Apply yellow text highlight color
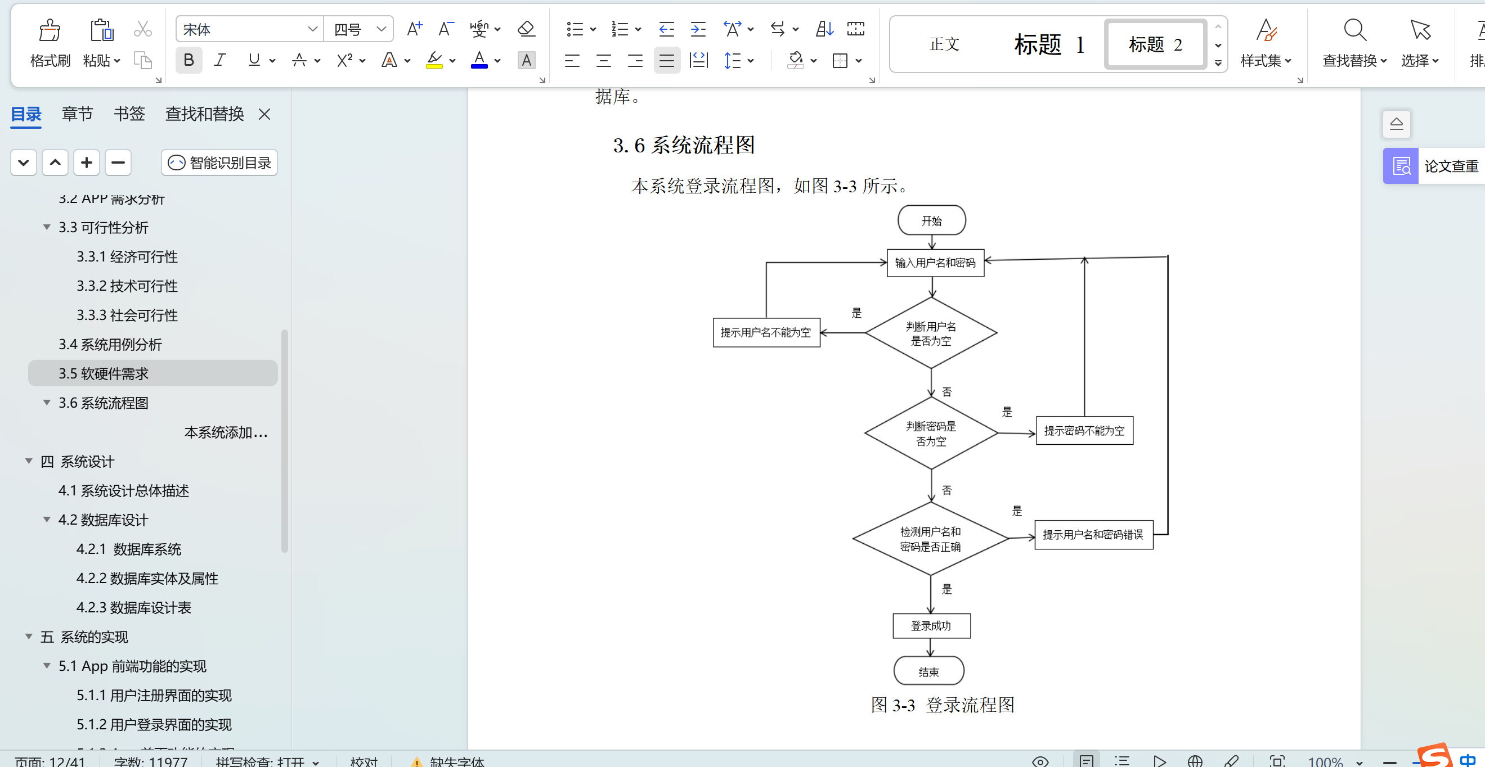1485x767 pixels. 434,60
